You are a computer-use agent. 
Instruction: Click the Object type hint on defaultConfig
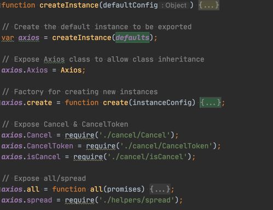pos(176,5)
